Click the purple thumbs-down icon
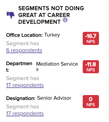 coord(11,15)
